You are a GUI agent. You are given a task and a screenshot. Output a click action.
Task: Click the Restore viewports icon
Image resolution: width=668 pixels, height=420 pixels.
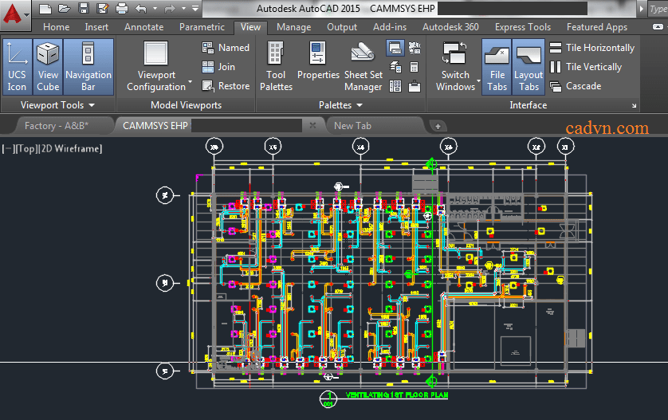209,86
